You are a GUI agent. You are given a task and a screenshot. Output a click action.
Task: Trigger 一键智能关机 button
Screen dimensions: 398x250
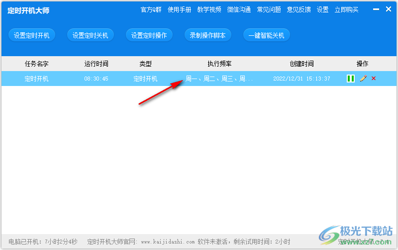pyautogui.click(x=266, y=35)
